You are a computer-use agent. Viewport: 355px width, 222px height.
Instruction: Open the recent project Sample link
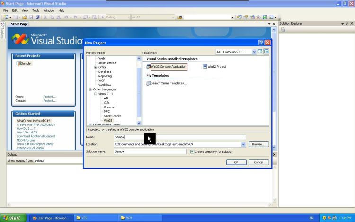click(x=26, y=63)
